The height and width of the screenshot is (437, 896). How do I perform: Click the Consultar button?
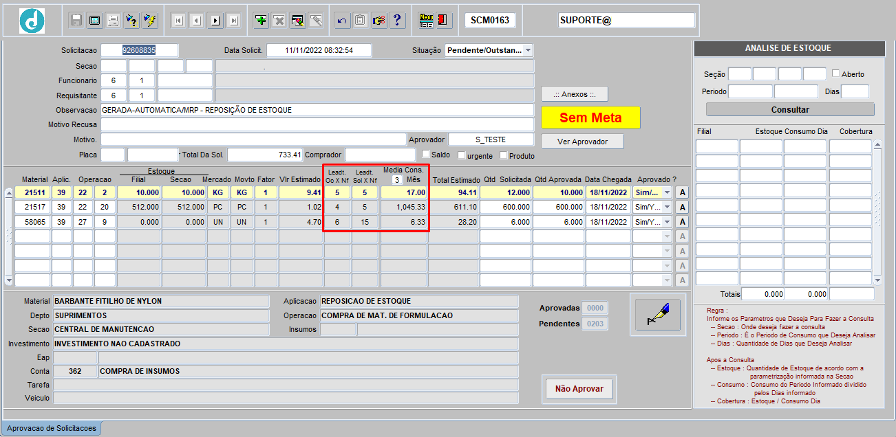pyautogui.click(x=790, y=109)
